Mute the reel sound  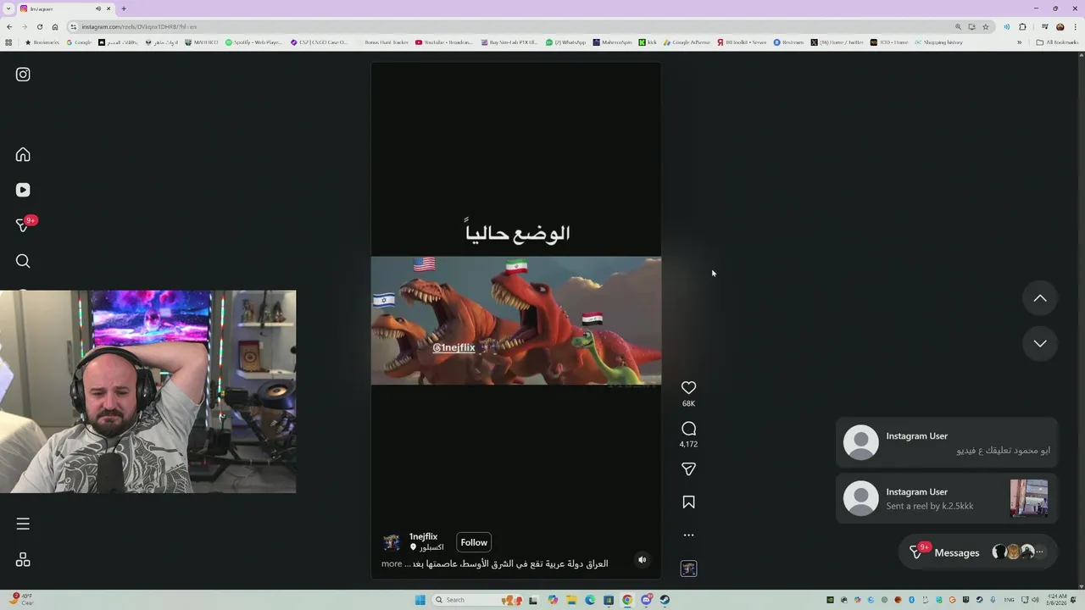click(642, 559)
